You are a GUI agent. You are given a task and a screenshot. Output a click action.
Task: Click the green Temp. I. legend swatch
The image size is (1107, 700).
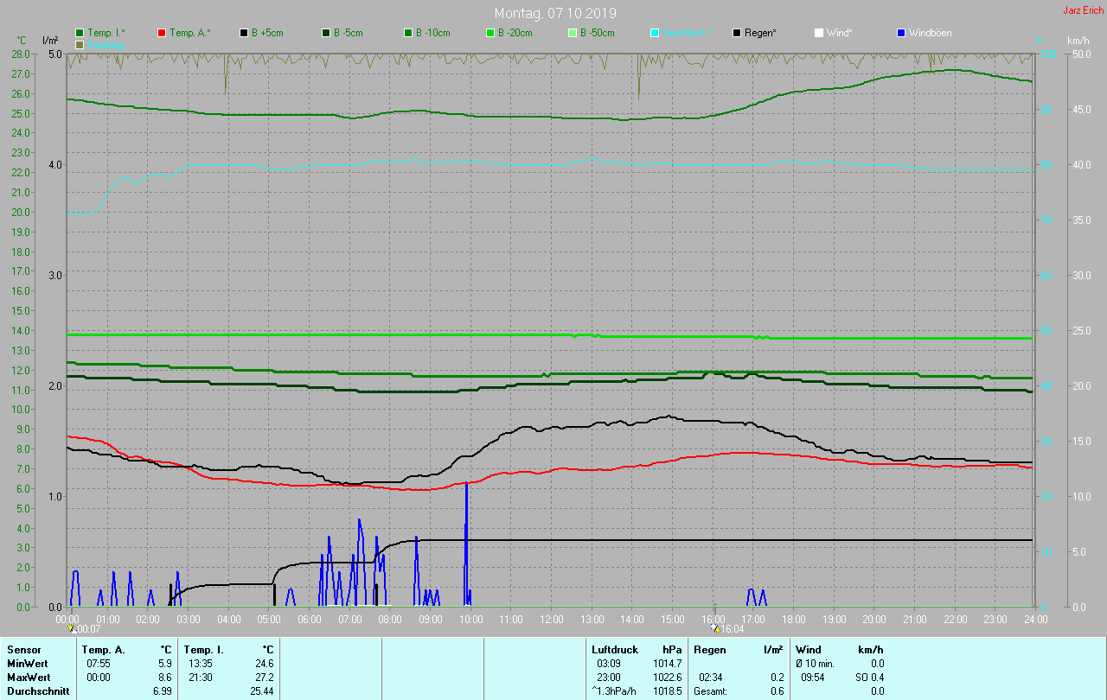click(80, 33)
